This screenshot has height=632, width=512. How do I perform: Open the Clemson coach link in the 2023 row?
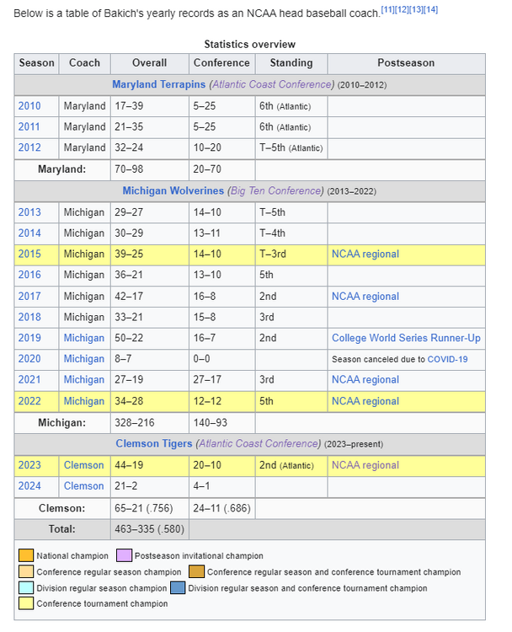click(x=84, y=465)
